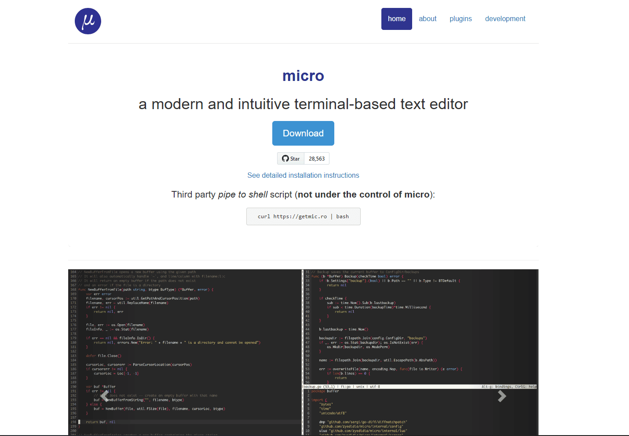Image resolution: width=629 pixels, height=436 pixels.
Task: Click 'not under the control of micro' text
Action: [363, 194]
